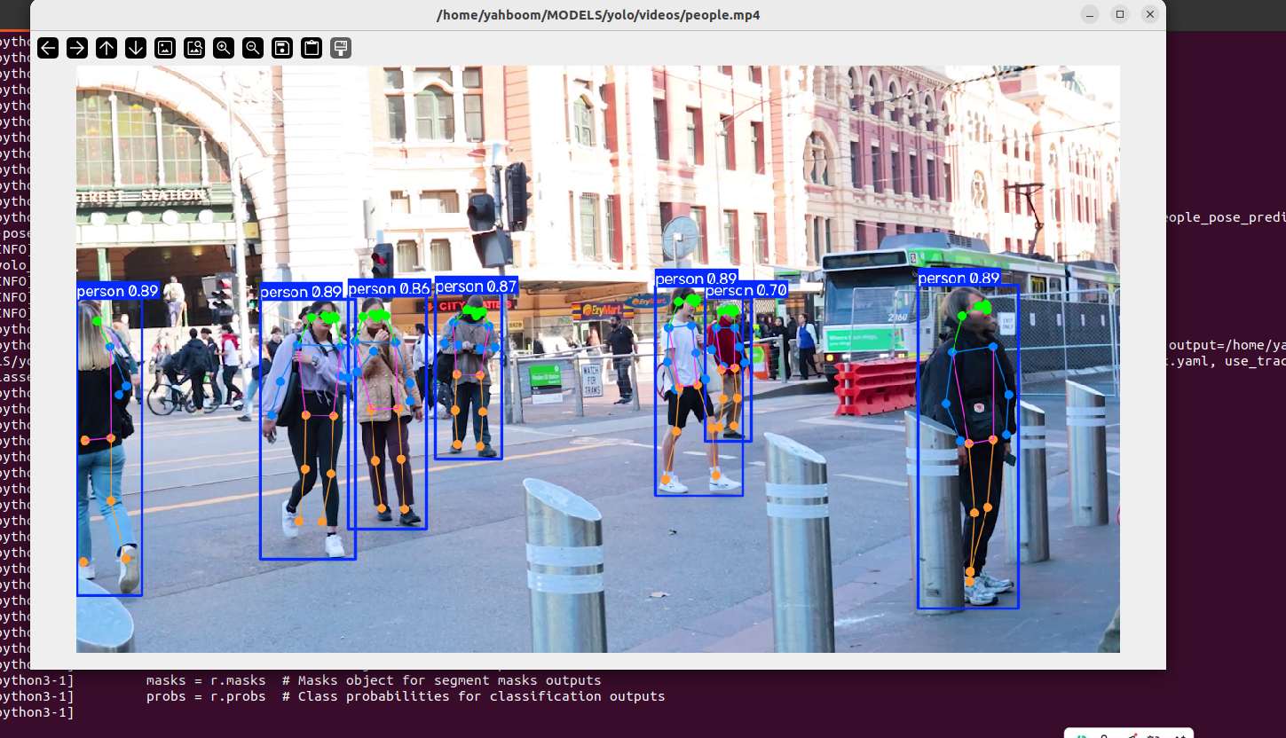Select the 'person 0.86' detection label
The width and height of the screenshot is (1286, 738).
click(390, 288)
